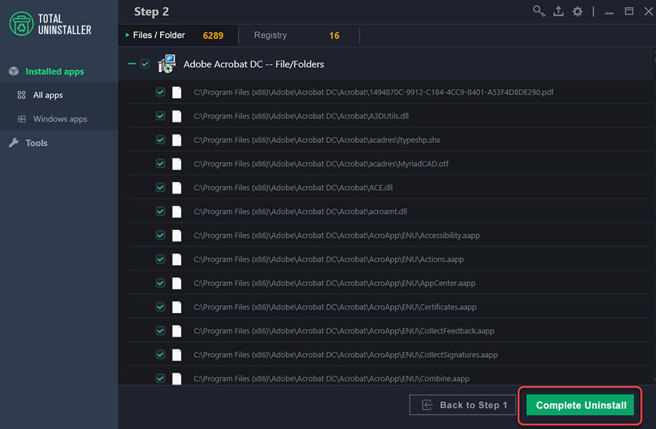
Task: Click file icon for ACE.dll row
Action: 177,188
